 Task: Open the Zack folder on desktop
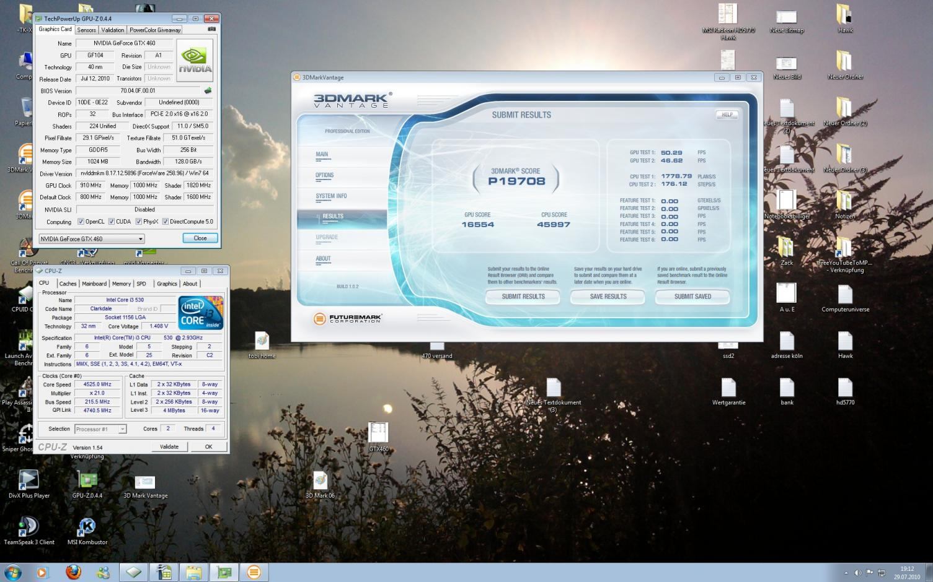[787, 251]
